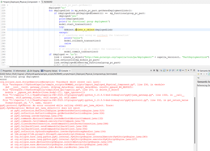Open the Property Values tab
Viewport: 210px width, 151px height.
[x=49, y=71]
